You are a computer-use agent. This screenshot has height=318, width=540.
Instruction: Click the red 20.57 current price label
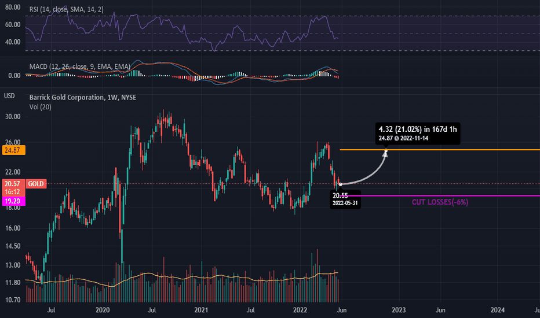pyautogui.click(x=13, y=184)
